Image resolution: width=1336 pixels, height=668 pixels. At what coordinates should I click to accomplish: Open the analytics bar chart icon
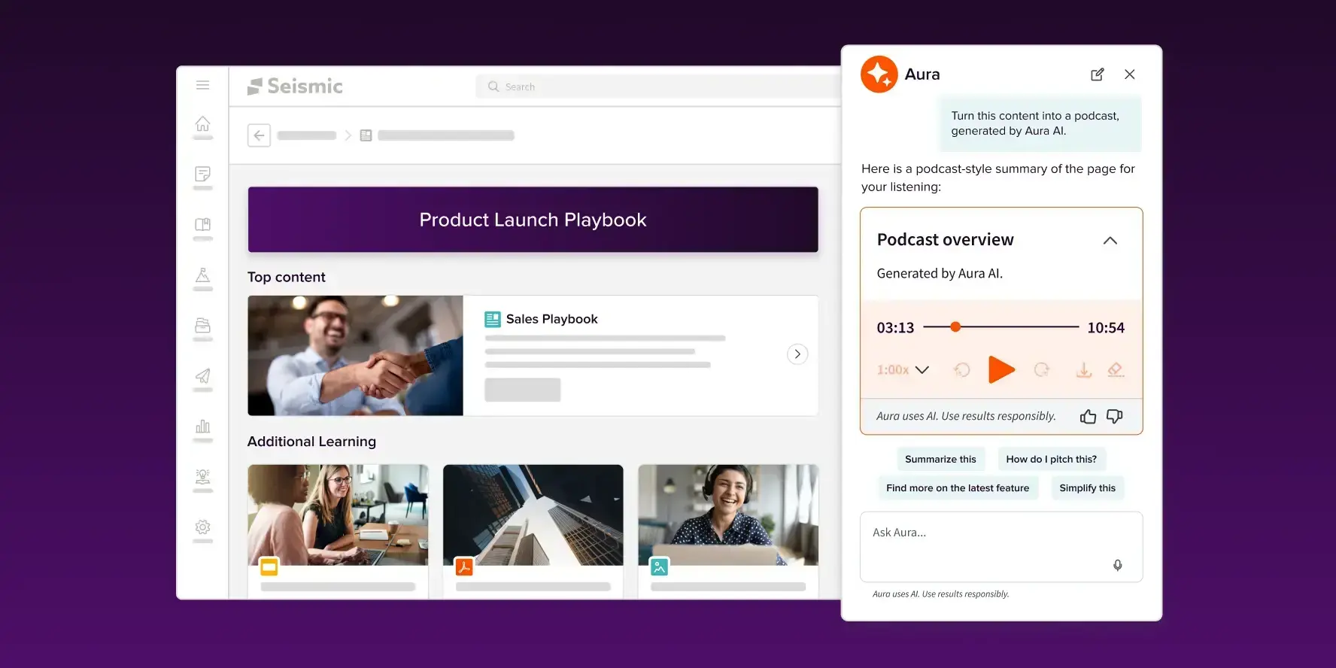click(202, 427)
